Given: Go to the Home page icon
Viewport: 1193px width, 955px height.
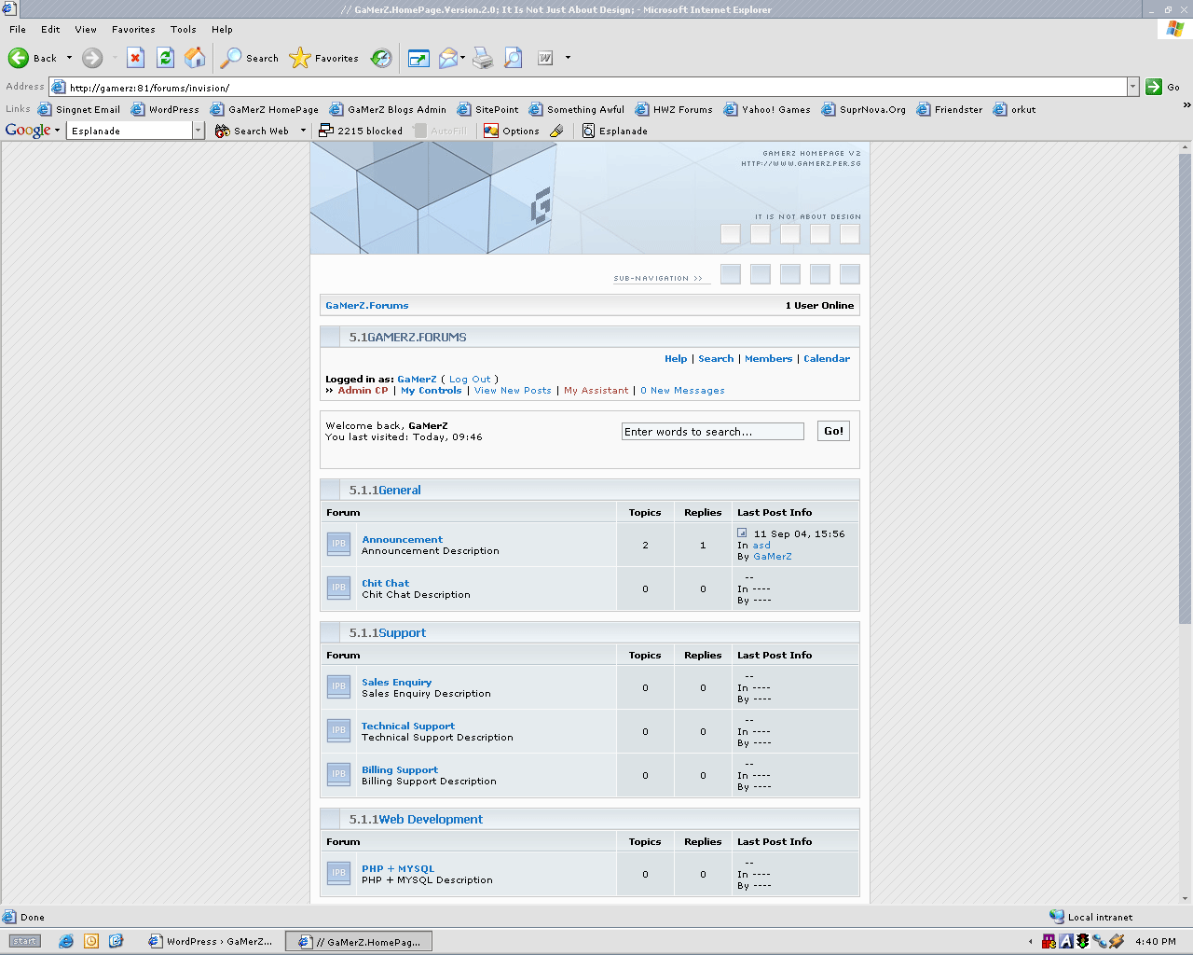Looking at the screenshot, I should [195, 58].
